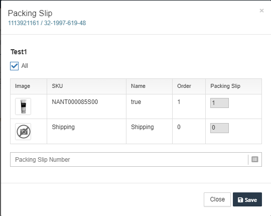The width and height of the screenshot is (271, 216).
Task: Click the Close button
Action: pyautogui.click(x=217, y=199)
